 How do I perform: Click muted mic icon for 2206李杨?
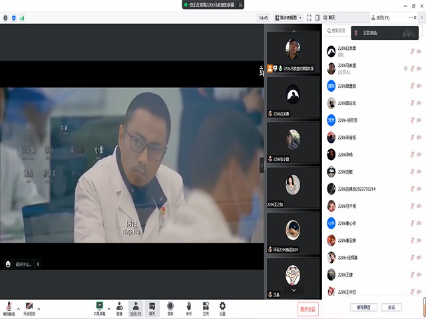tap(413, 155)
